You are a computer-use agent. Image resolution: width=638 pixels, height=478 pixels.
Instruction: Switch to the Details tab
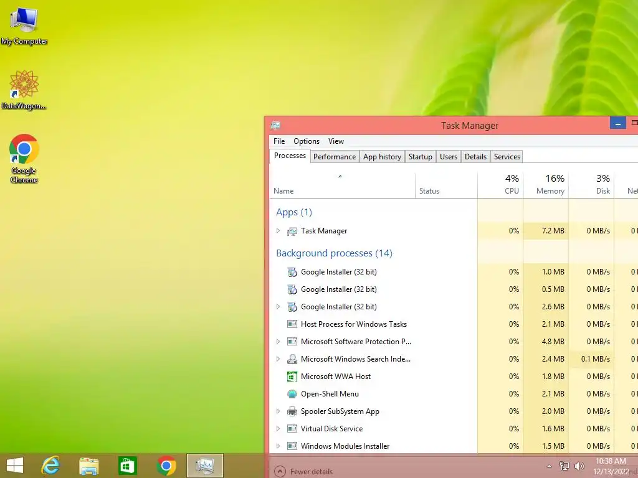(x=475, y=157)
